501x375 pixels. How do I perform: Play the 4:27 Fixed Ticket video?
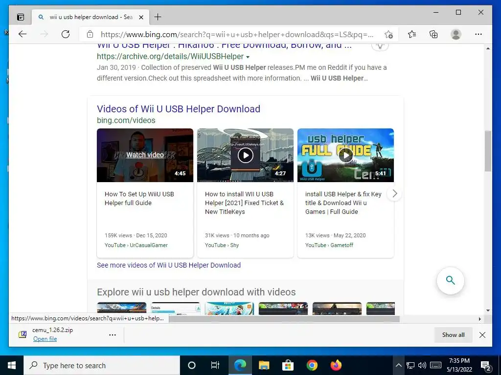[246, 155]
